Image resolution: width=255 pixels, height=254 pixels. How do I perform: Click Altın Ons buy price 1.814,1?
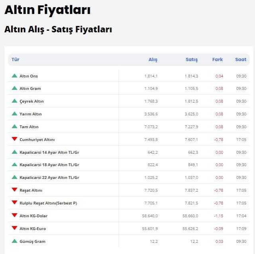[151, 76]
